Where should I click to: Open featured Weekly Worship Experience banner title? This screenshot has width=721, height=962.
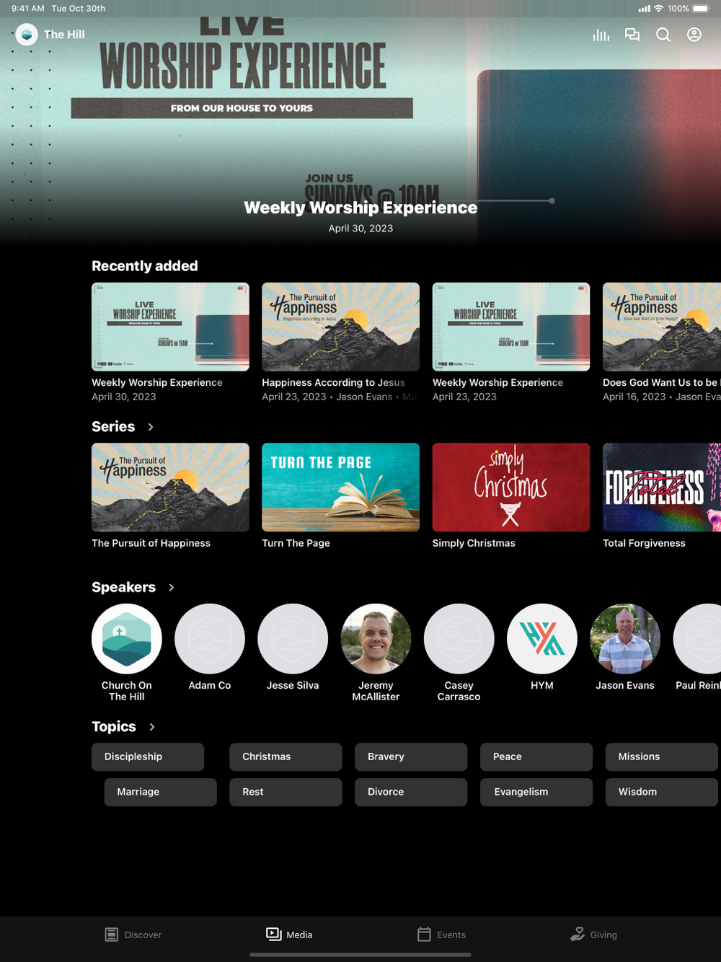pos(360,208)
